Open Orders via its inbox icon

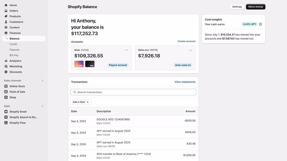coord(6,11)
